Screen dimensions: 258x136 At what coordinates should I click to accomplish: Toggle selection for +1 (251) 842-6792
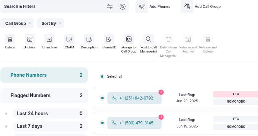102,98
